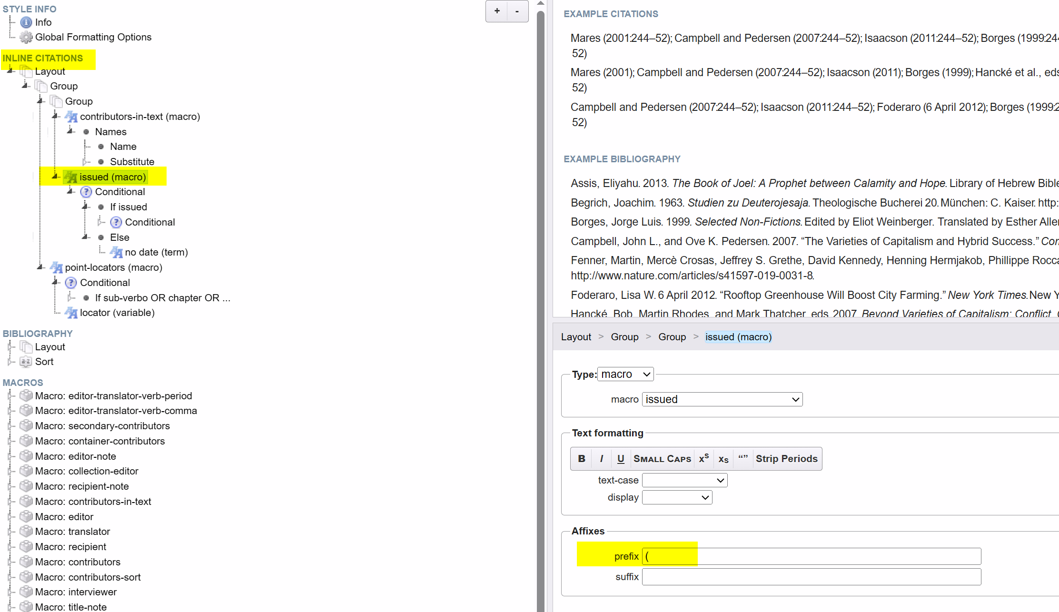The image size is (1059, 612).
Task: Toggle Italic text formatting
Action: (x=602, y=459)
